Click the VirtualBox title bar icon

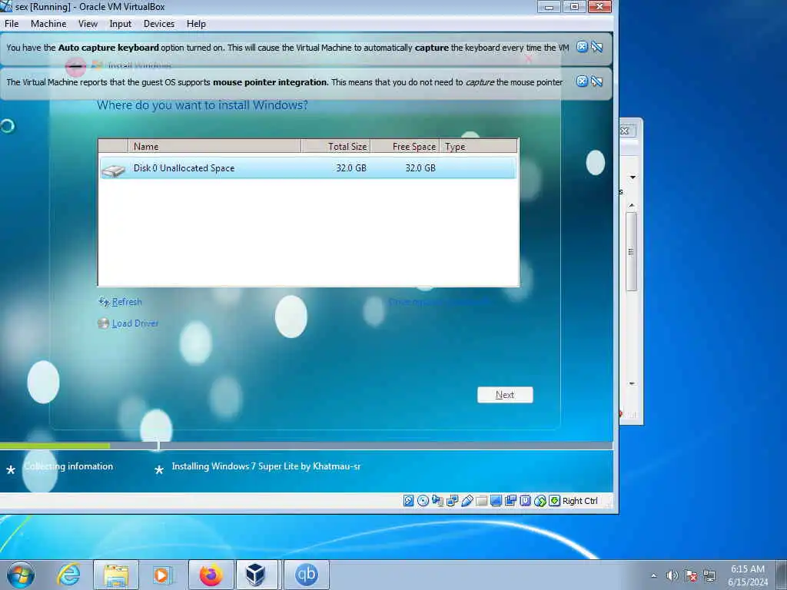6,6
